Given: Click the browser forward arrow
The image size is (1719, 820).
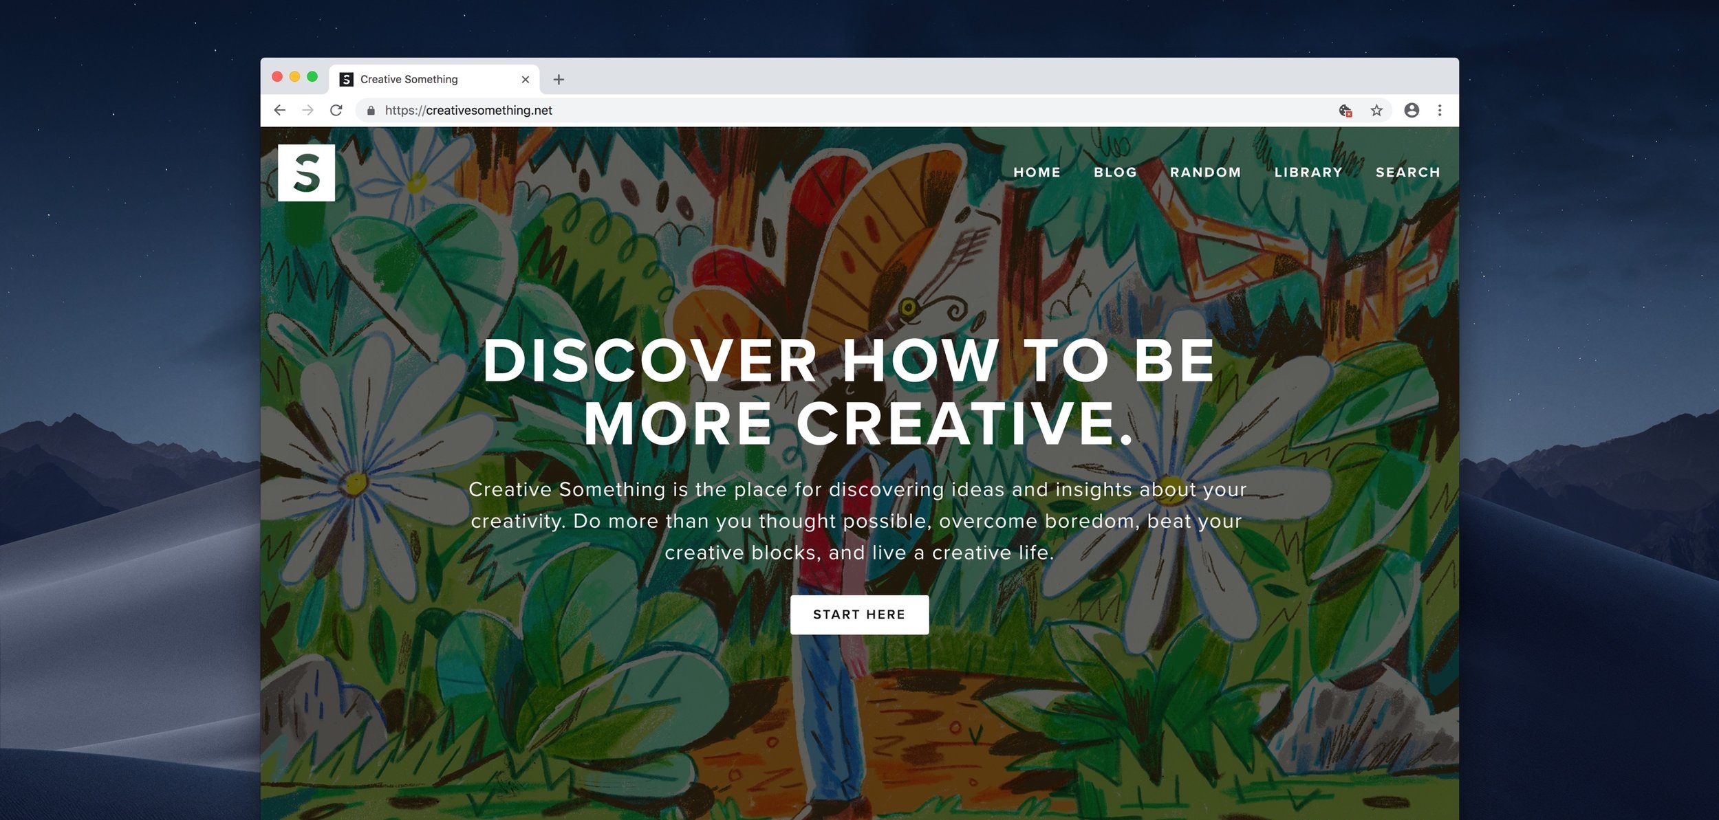Looking at the screenshot, I should coord(307,110).
